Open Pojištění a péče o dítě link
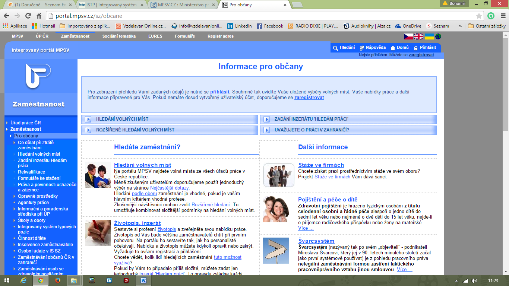This screenshot has height=286, width=509. click(328, 200)
